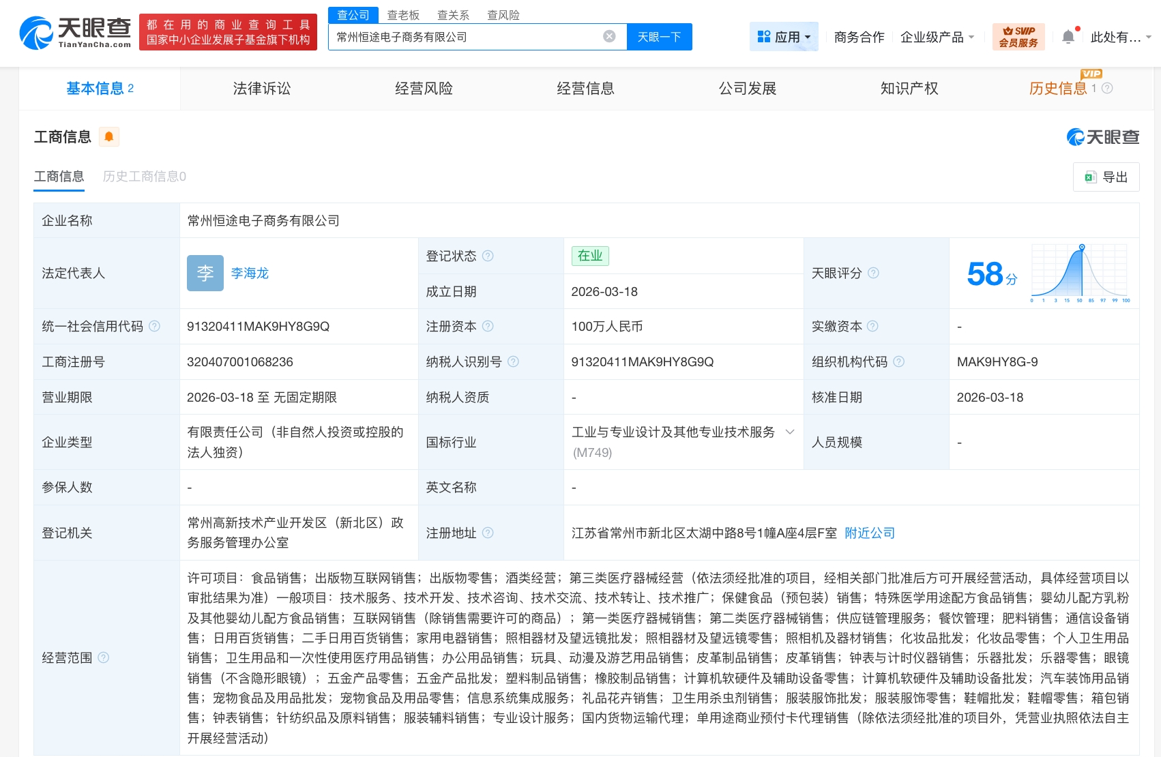Screen dimensions: 1161x757
Task: Click the help icon beside 登记状态
Action: point(488,256)
